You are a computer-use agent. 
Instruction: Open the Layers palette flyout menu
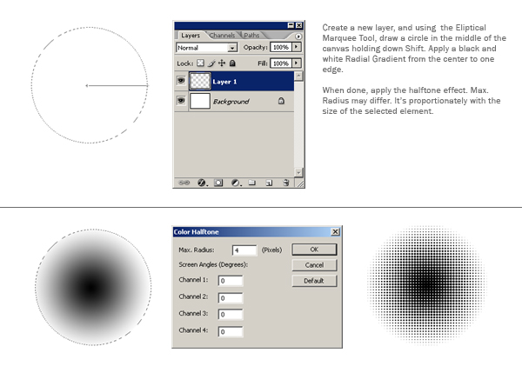(x=298, y=37)
